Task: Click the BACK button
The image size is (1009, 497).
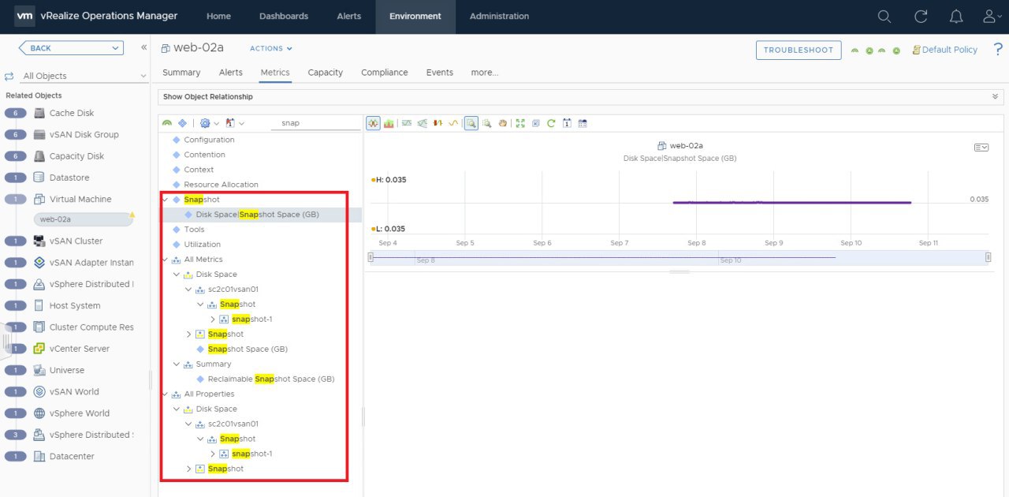Action: click(x=71, y=48)
